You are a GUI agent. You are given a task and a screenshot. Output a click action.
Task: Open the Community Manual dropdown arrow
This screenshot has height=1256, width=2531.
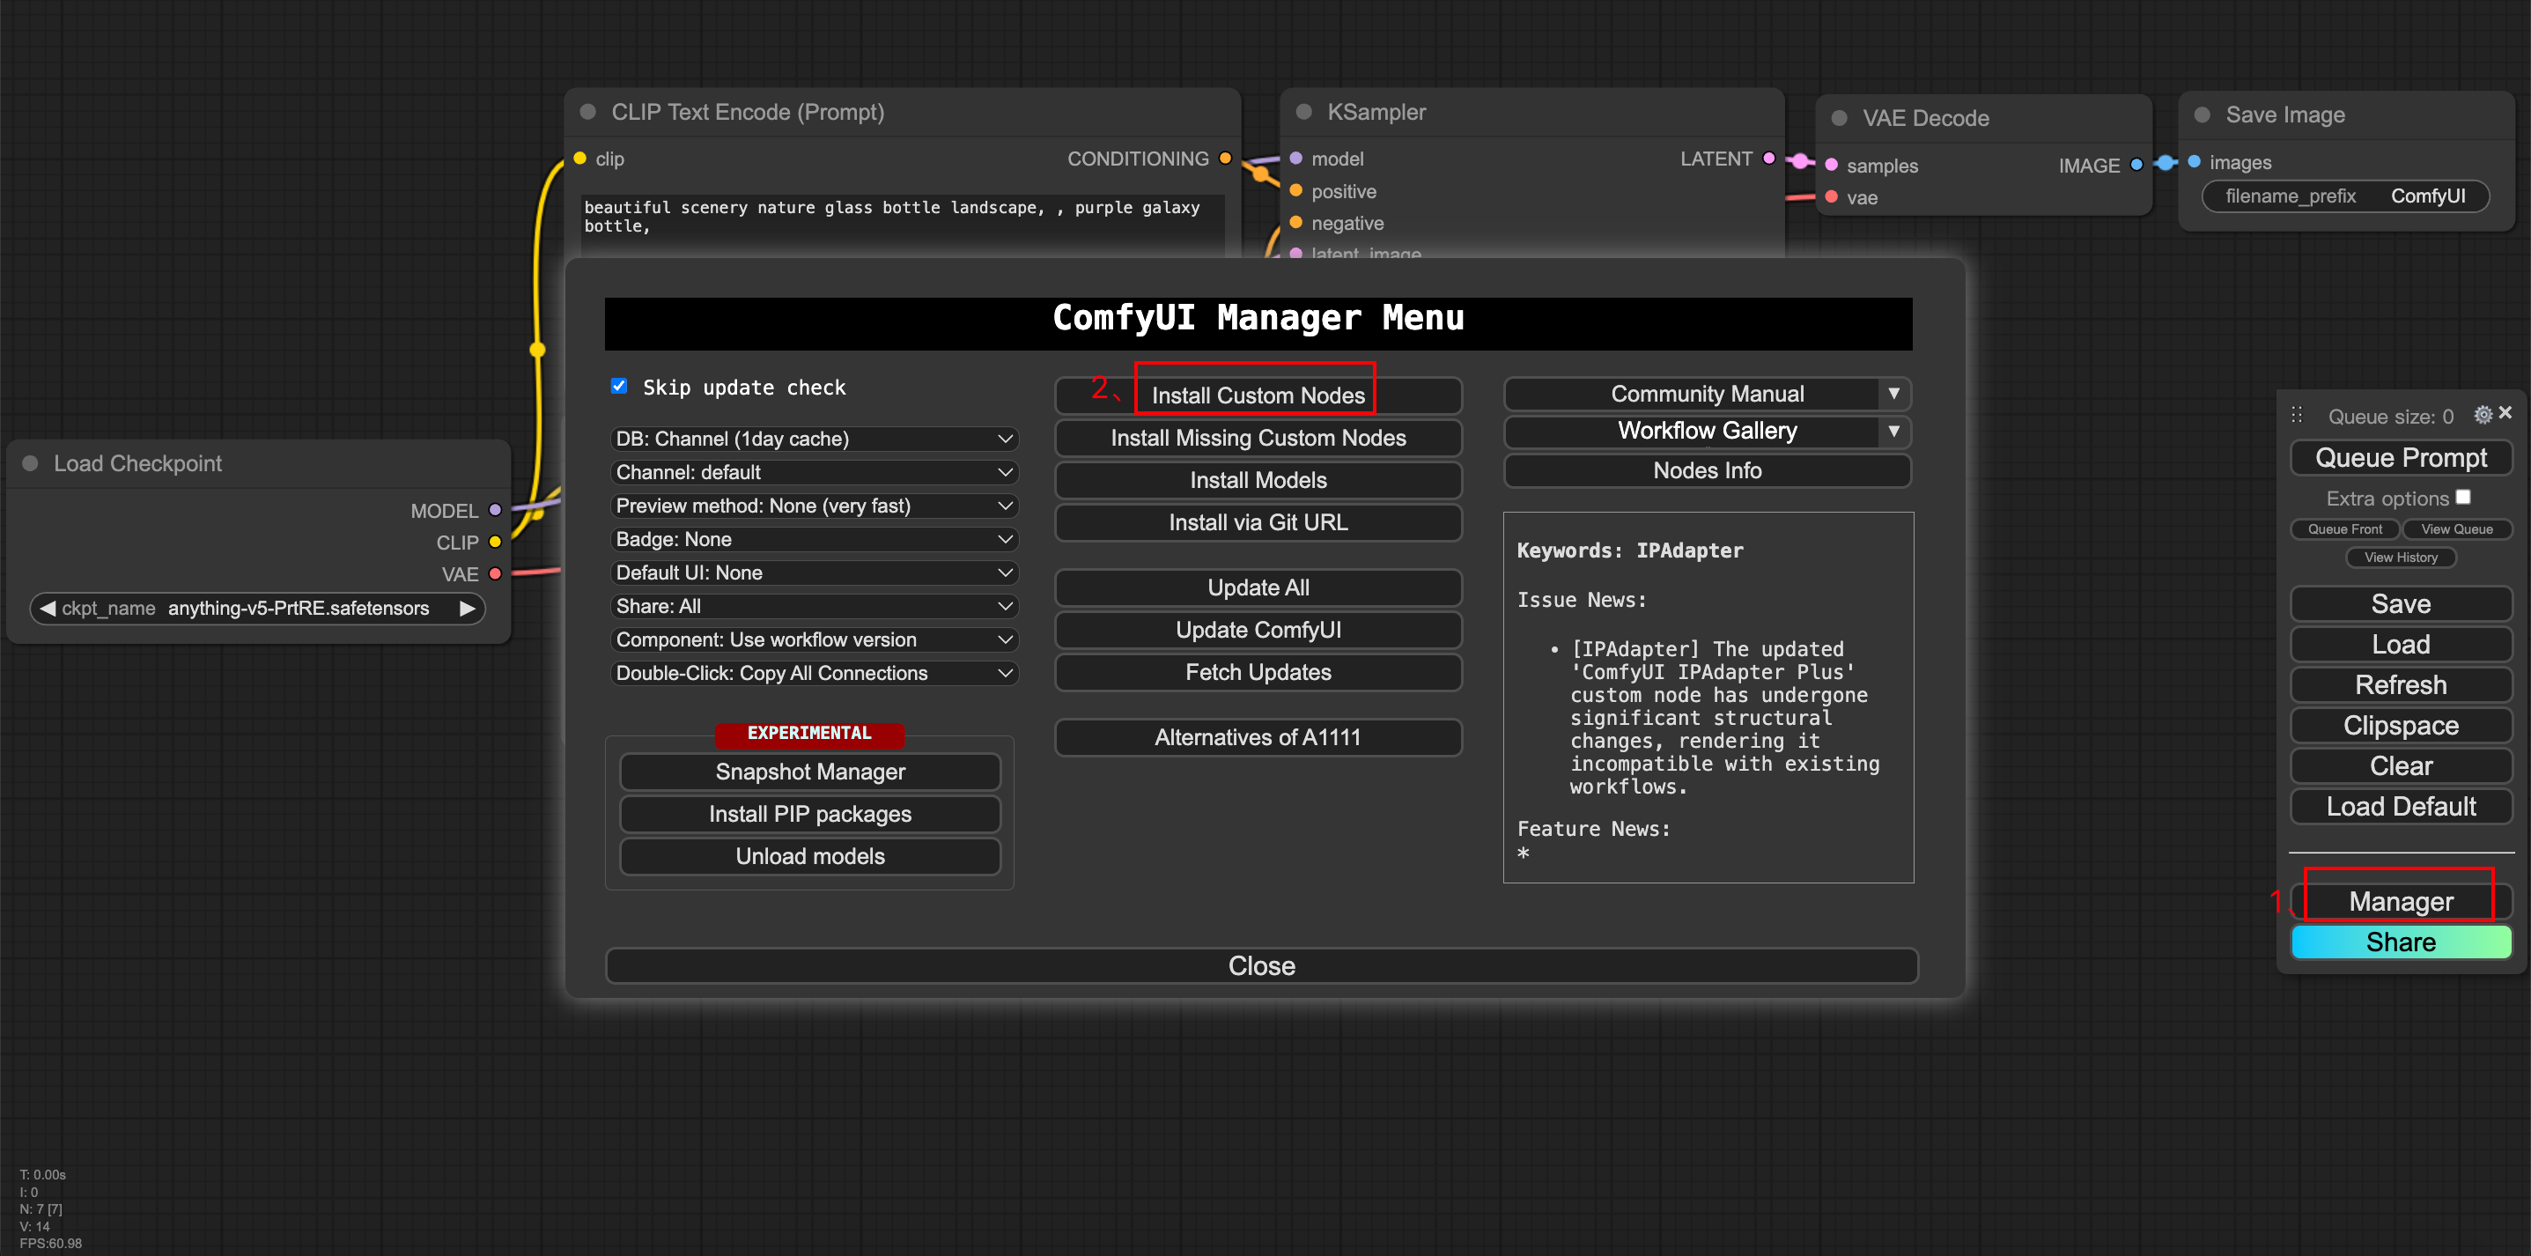point(1893,394)
